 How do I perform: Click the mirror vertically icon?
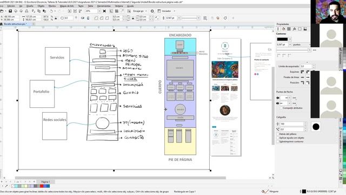tap(88, 18)
